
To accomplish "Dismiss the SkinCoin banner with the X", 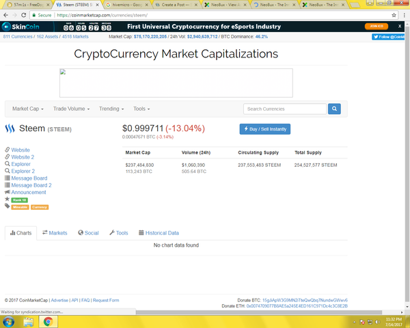I will coord(400,26).
